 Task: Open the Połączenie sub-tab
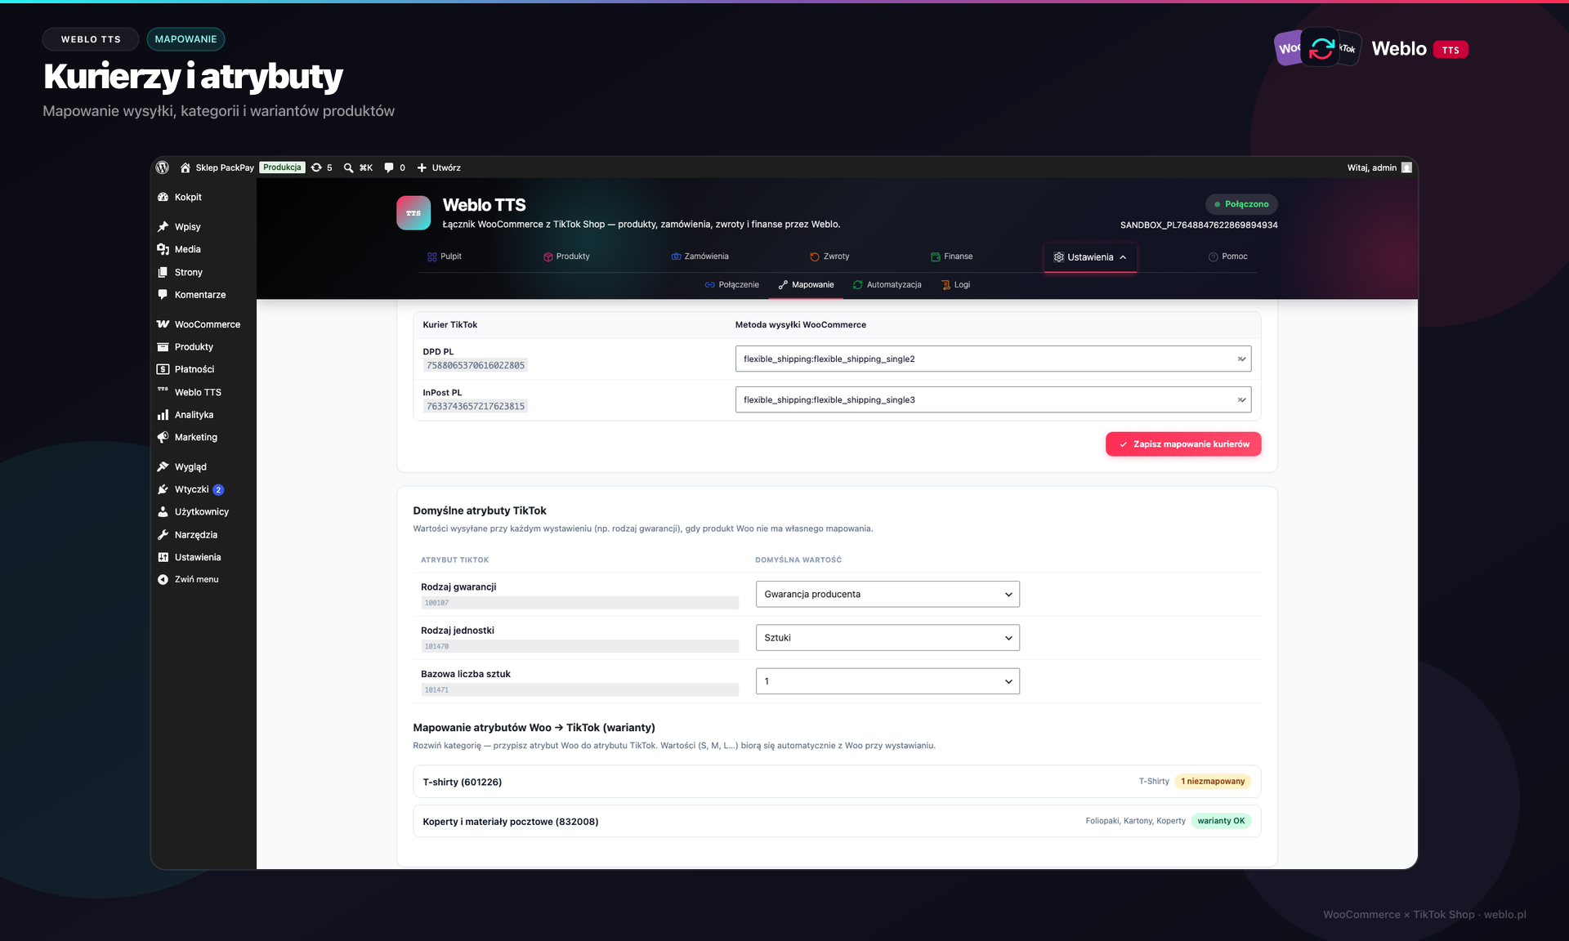pyautogui.click(x=731, y=285)
